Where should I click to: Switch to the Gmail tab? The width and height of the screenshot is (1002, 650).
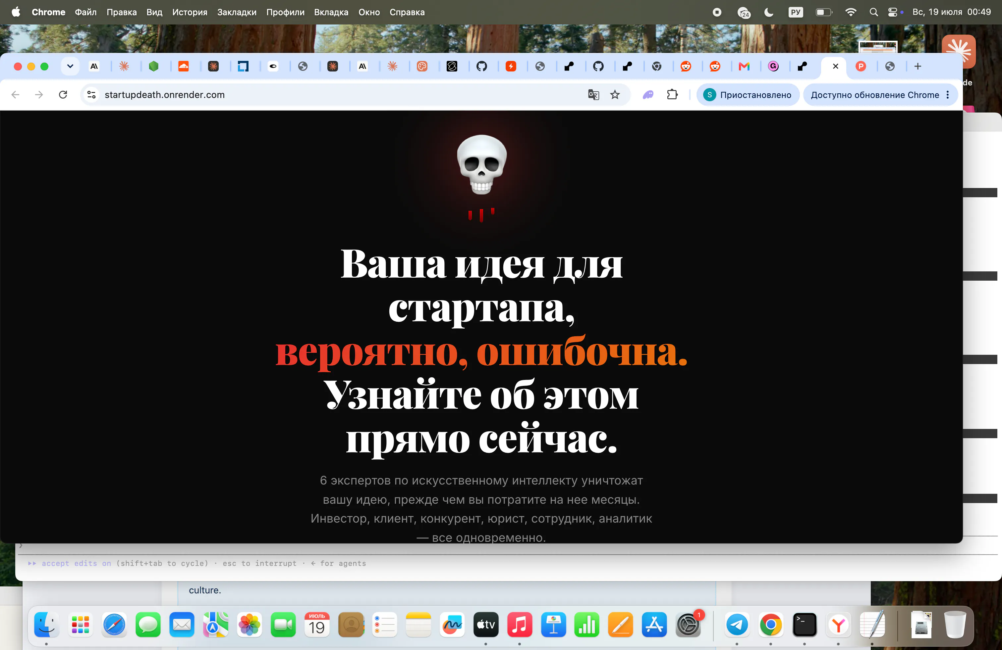point(744,66)
